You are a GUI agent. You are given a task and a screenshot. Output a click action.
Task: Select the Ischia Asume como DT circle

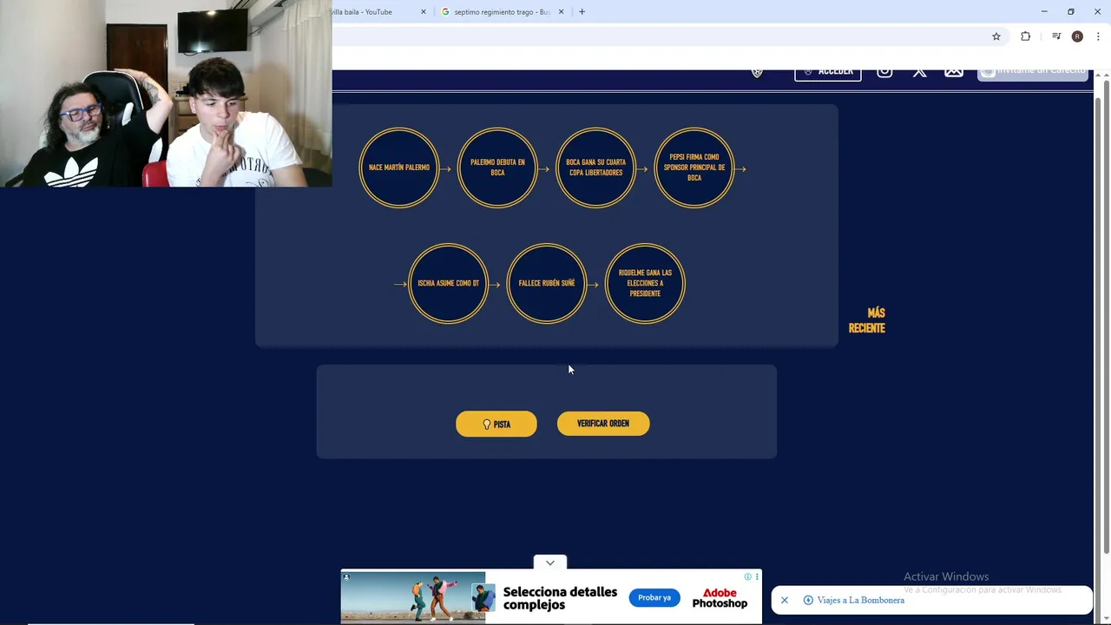click(x=449, y=283)
